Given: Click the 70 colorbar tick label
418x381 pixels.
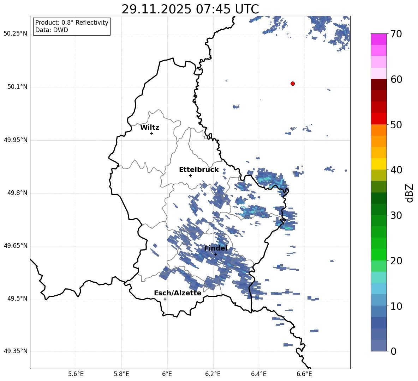Looking at the screenshot, I should pos(396,34).
